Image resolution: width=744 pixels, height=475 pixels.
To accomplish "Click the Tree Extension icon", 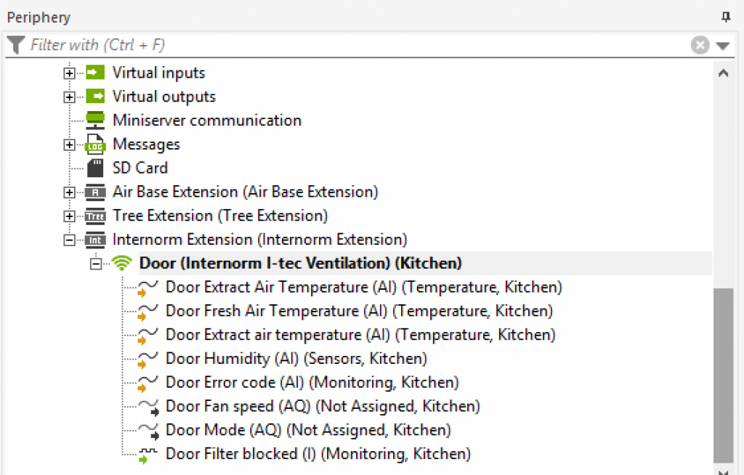I will [94, 216].
